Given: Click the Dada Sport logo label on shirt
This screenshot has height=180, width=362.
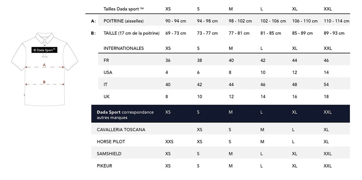Looking at the screenshot, I should [x=44, y=50].
